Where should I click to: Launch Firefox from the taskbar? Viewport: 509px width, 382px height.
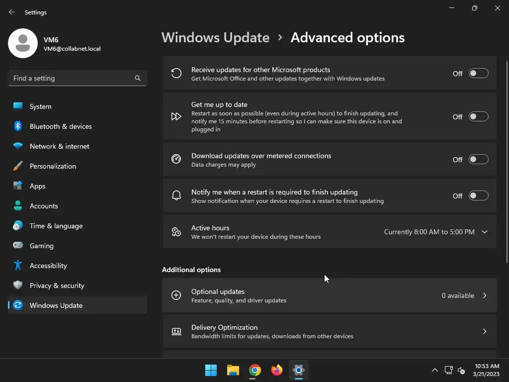click(x=276, y=370)
